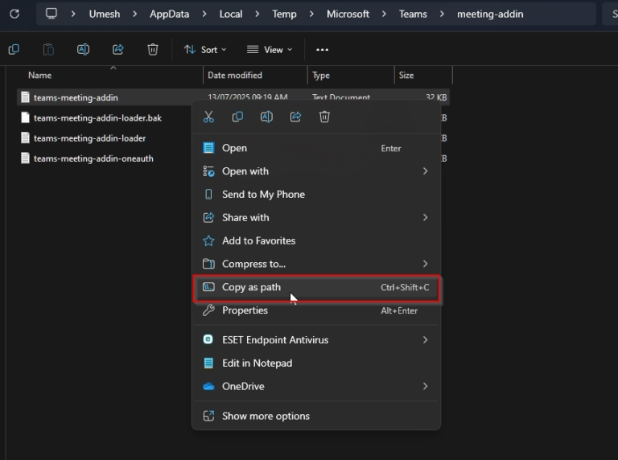Viewport: 618px width, 460px height.
Task: Click the Rename icon in the toolbar
Action: [x=83, y=50]
